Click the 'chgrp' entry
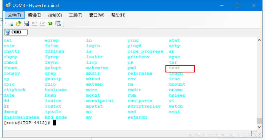Image resolution: width=265 pixels, height=140 pixels. 10,57
